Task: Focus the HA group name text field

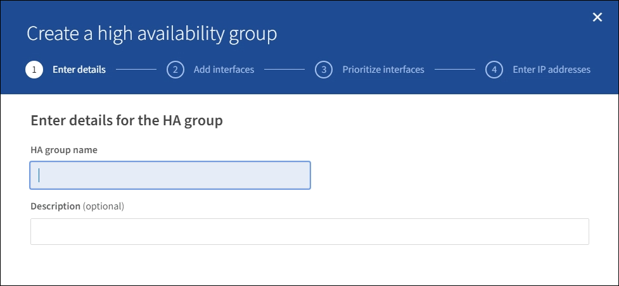Action: click(x=170, y=175)
